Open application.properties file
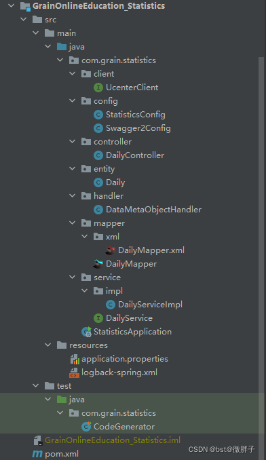Viewport: 266px width, 460px height. click(x=125, y=359)
